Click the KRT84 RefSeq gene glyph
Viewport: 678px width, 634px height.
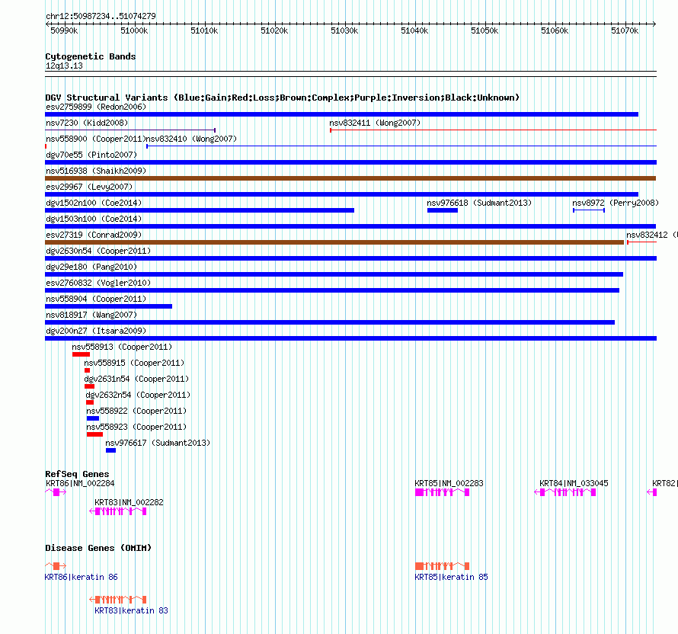click(x=565, y=492)
